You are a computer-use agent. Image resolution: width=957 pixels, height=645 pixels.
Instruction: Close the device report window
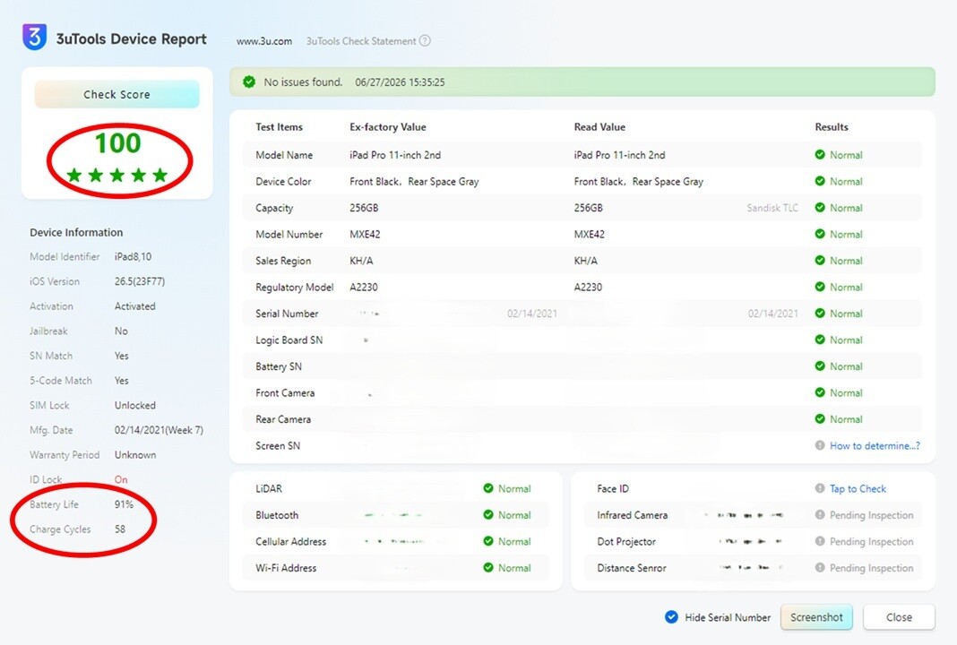(x=899, y=617)
